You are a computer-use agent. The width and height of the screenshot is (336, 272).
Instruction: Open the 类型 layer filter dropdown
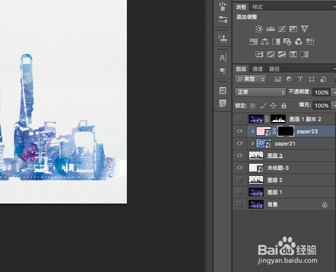[x=250, y=79]
